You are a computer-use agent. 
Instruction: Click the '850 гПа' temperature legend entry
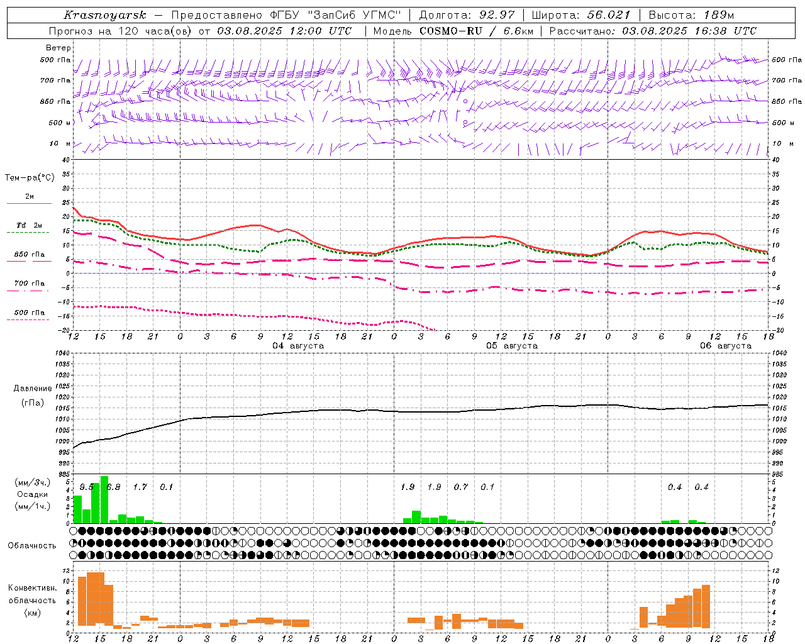pyautogui.click(x=30, y=255)
